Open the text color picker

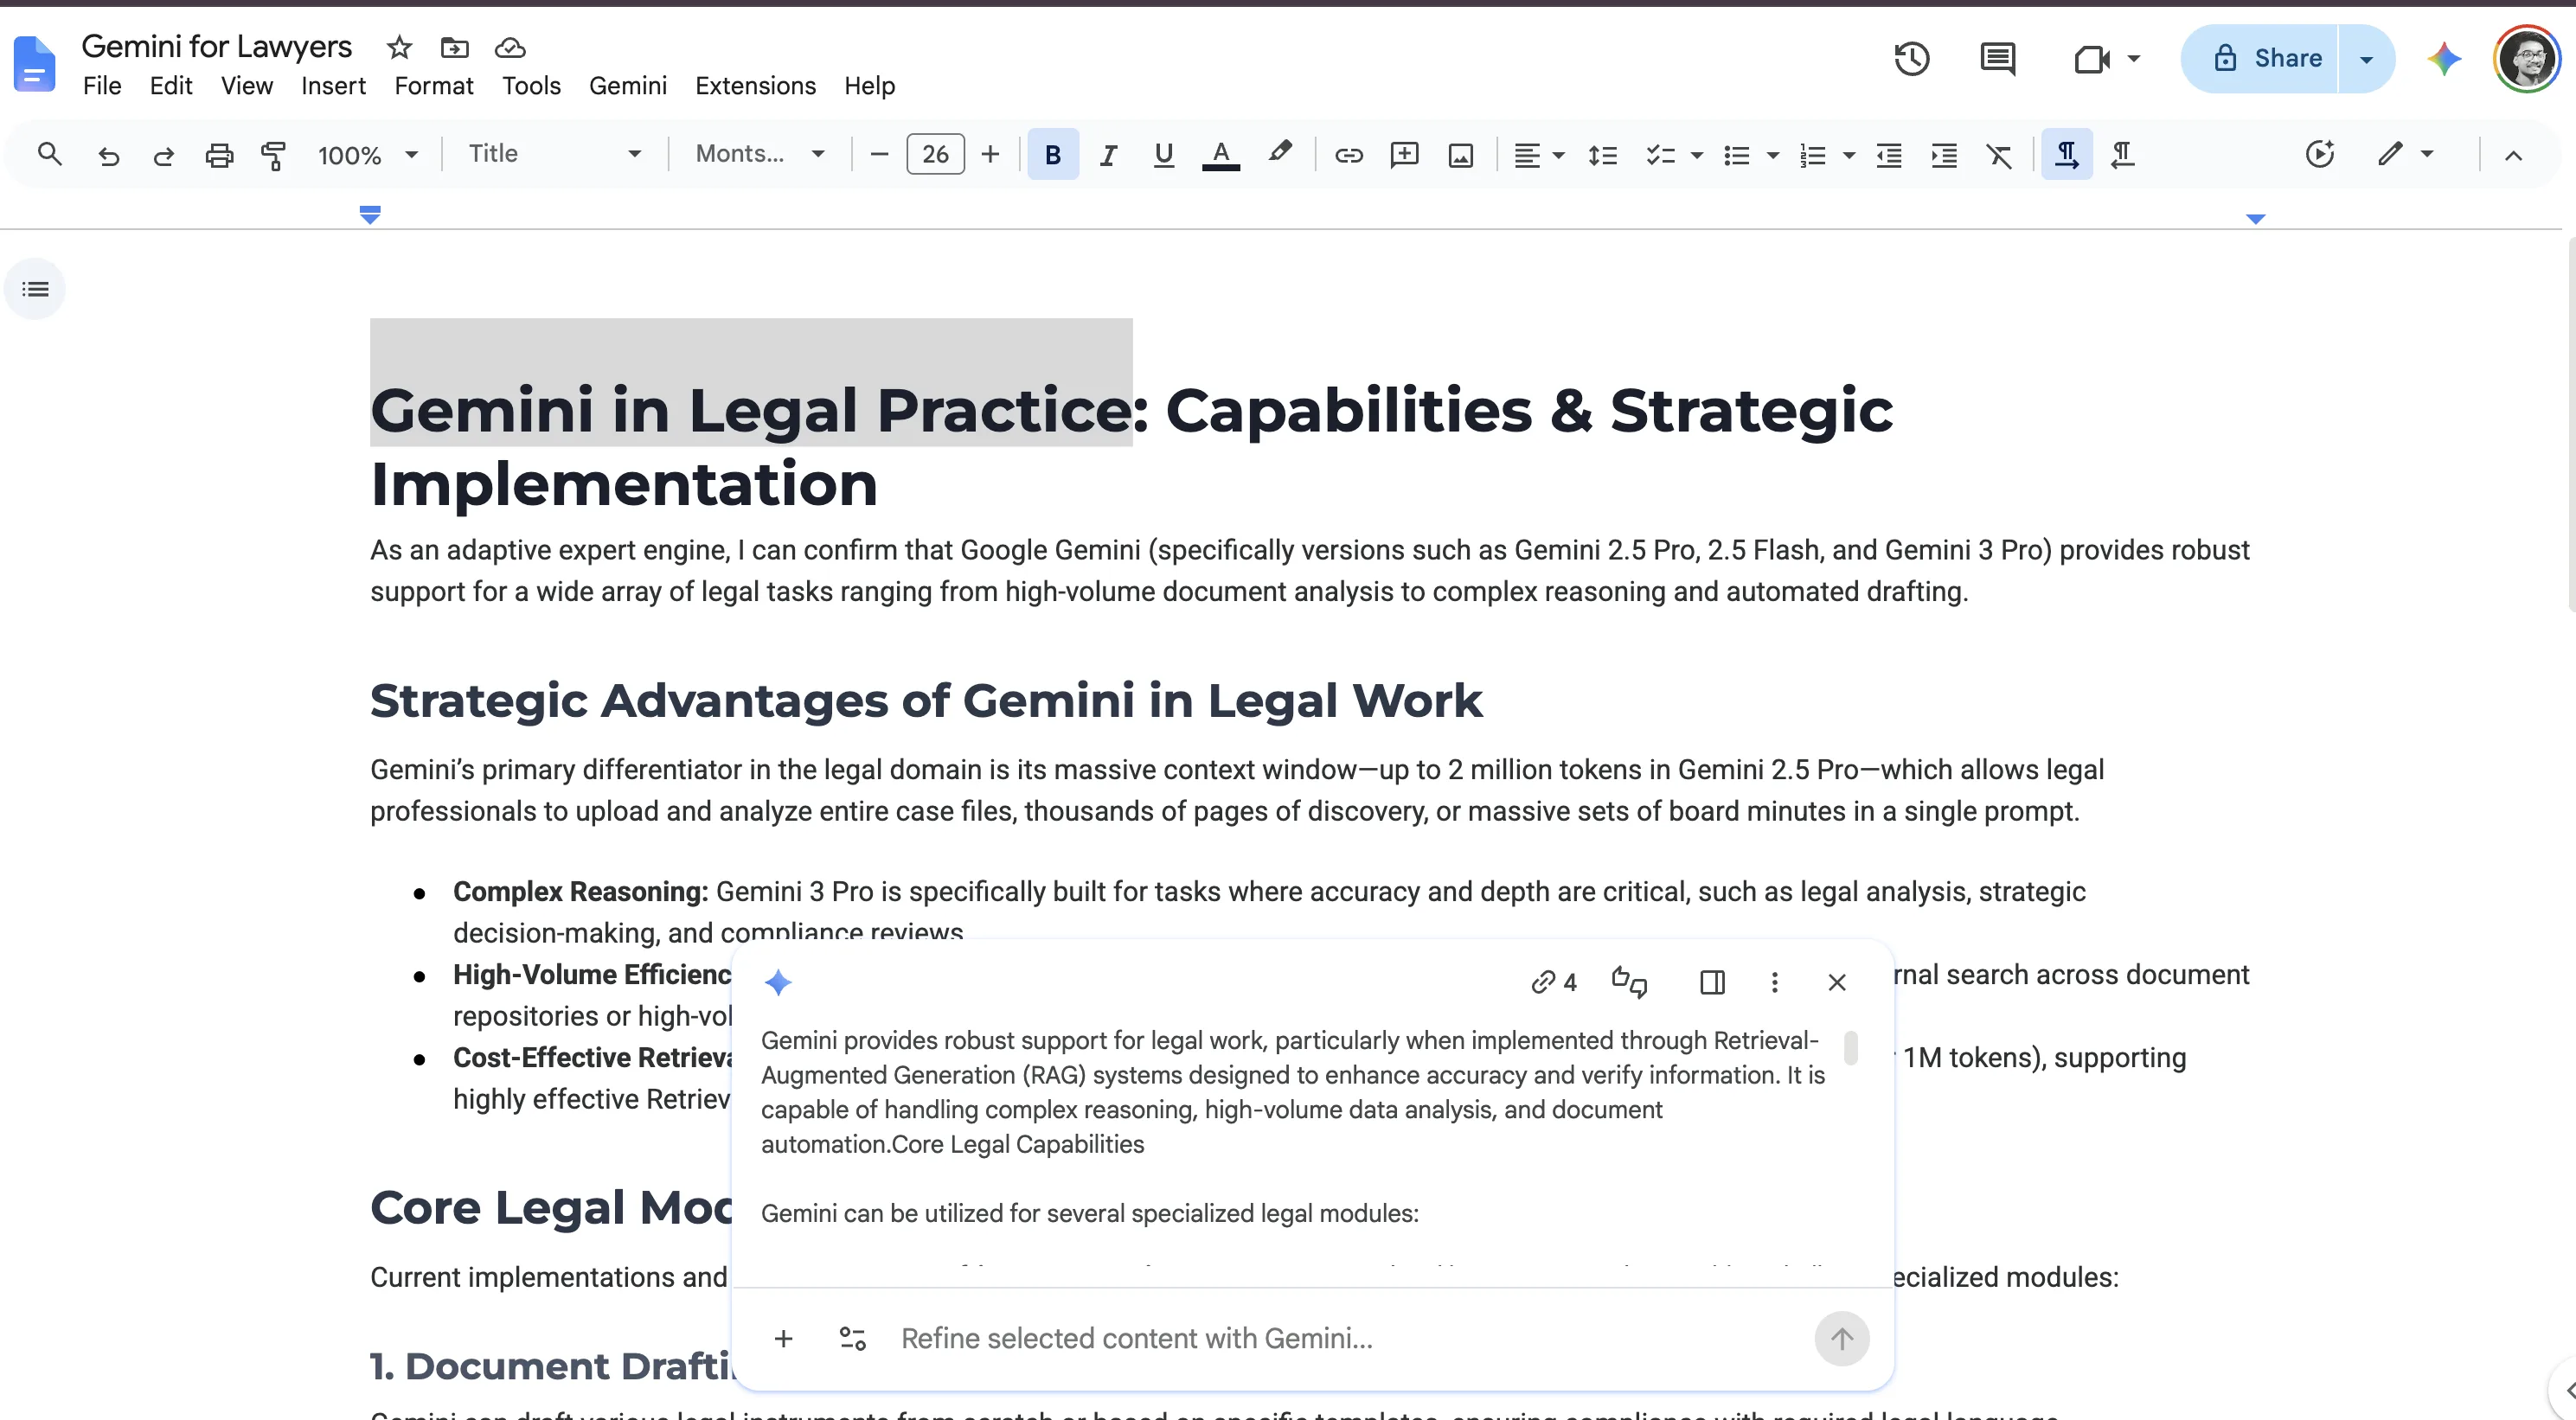(x=1220, y=155)
